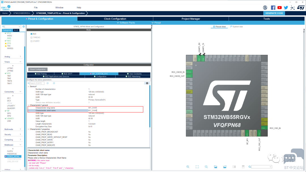Toggle the horizontal split view icon
The height and width of the screenshot is (172, 306).
243,167
